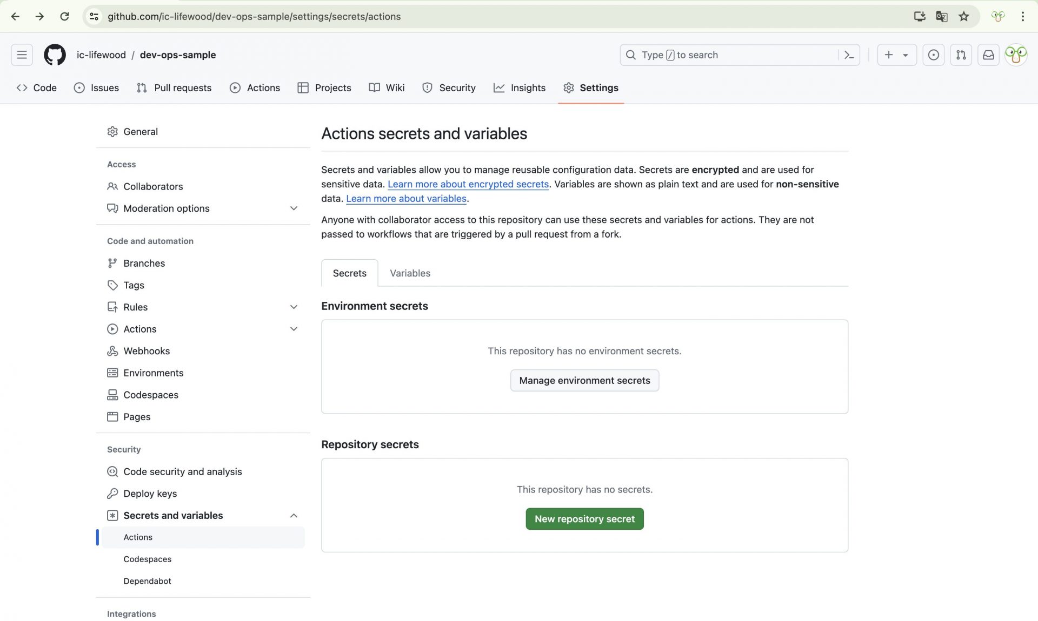The width and height of the screenshot is (1038, 621).
Task: Expand Moderation options in sidebar
Action: [294, 208]
